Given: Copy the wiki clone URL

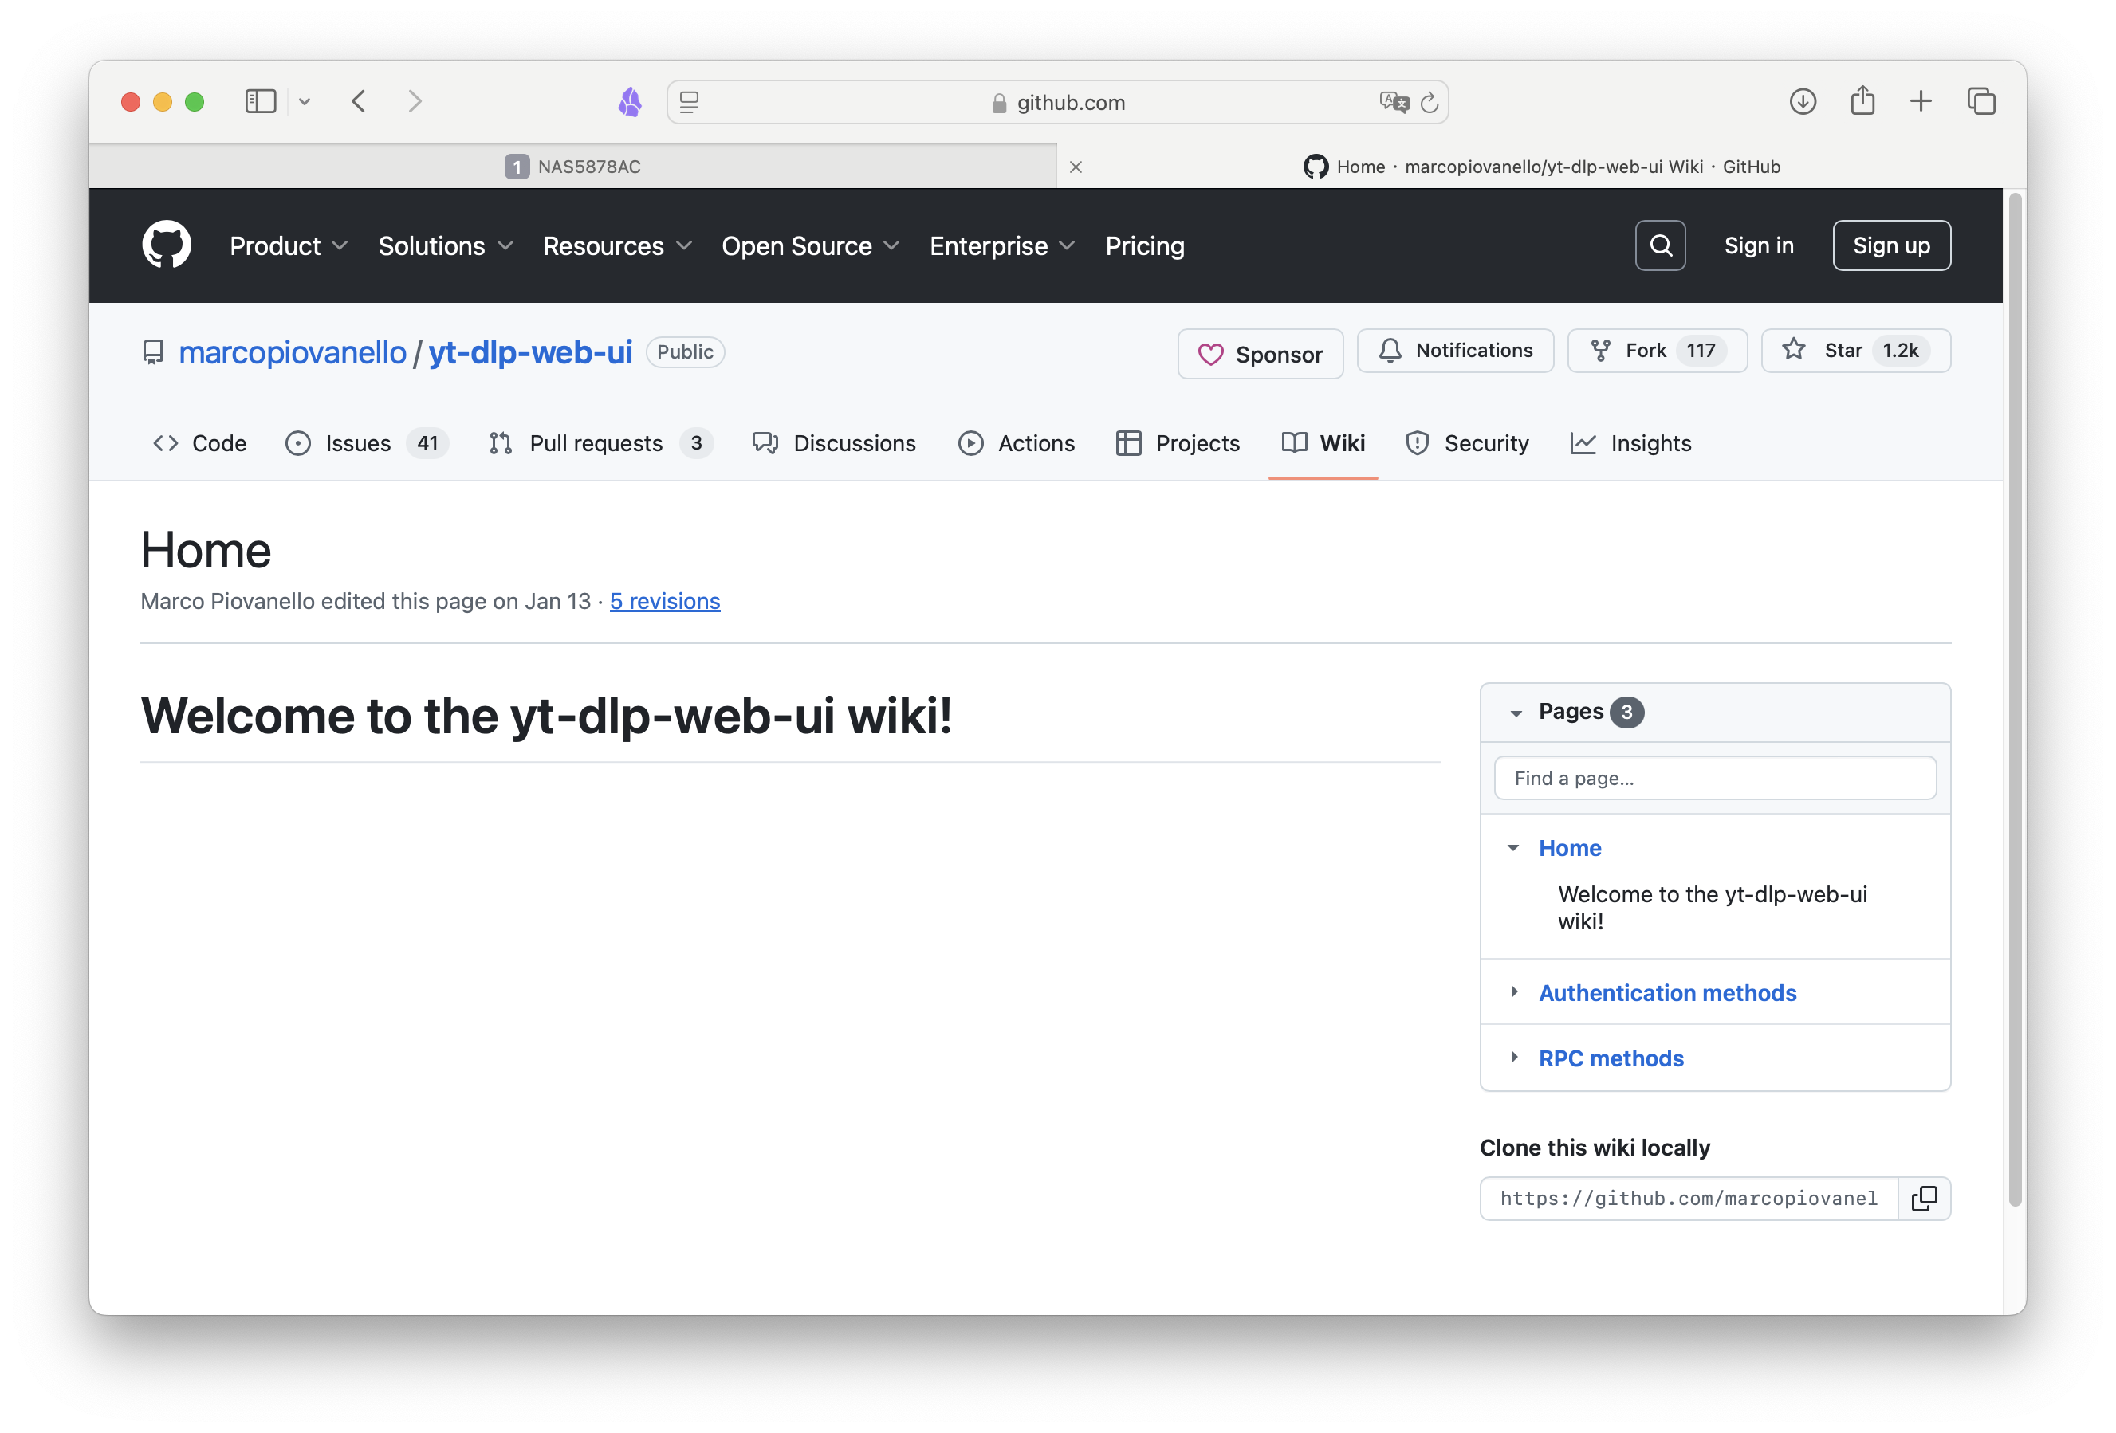Looking at the screenshot, I should tap(1924, 1198).
